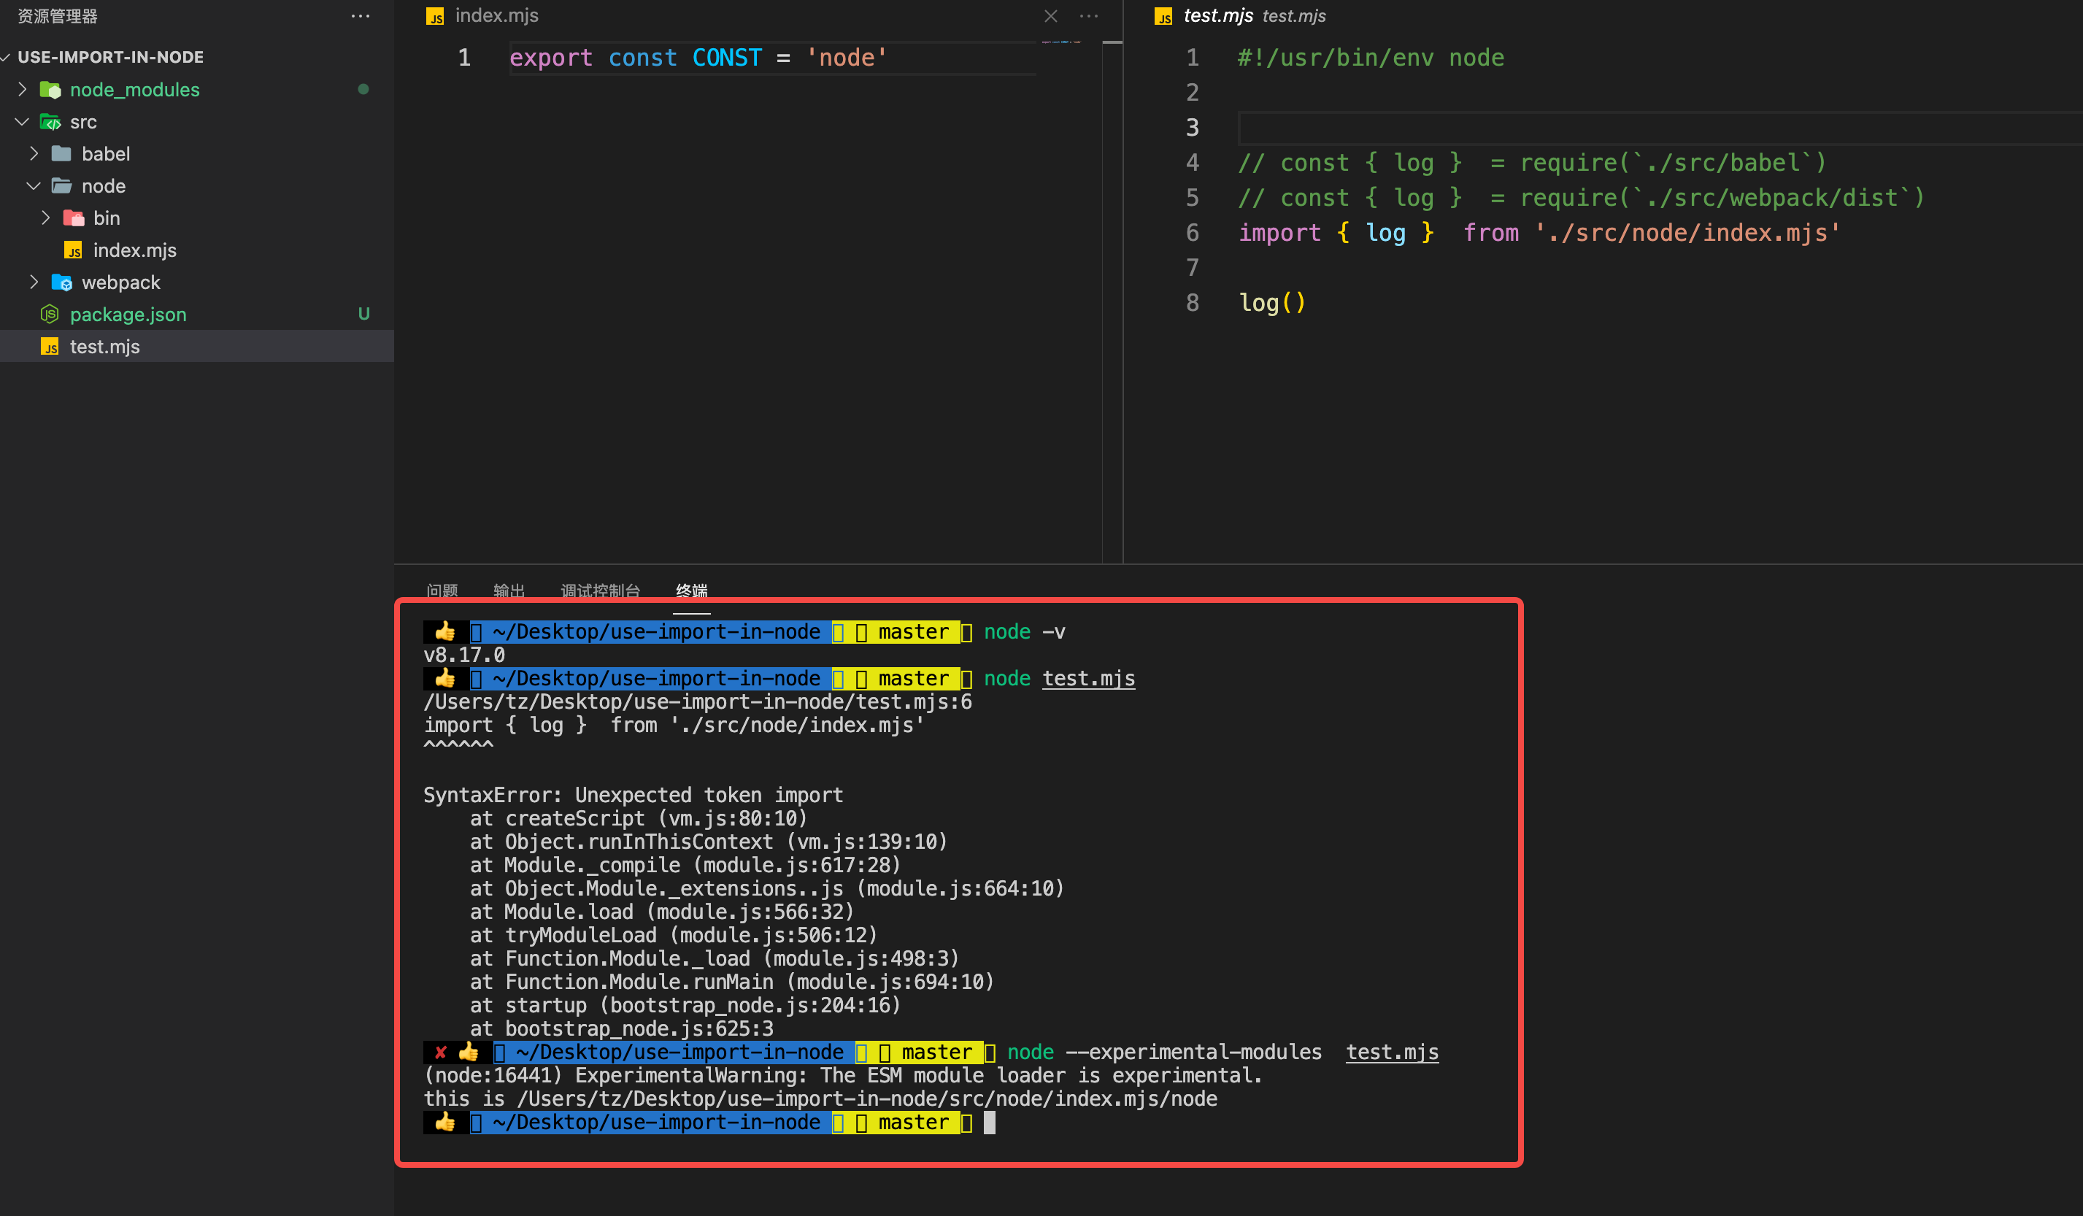Click the babel folder icon
The width and height of the screenshot is (2083, 1216).
pyautogui.click(x=61, y=153)
